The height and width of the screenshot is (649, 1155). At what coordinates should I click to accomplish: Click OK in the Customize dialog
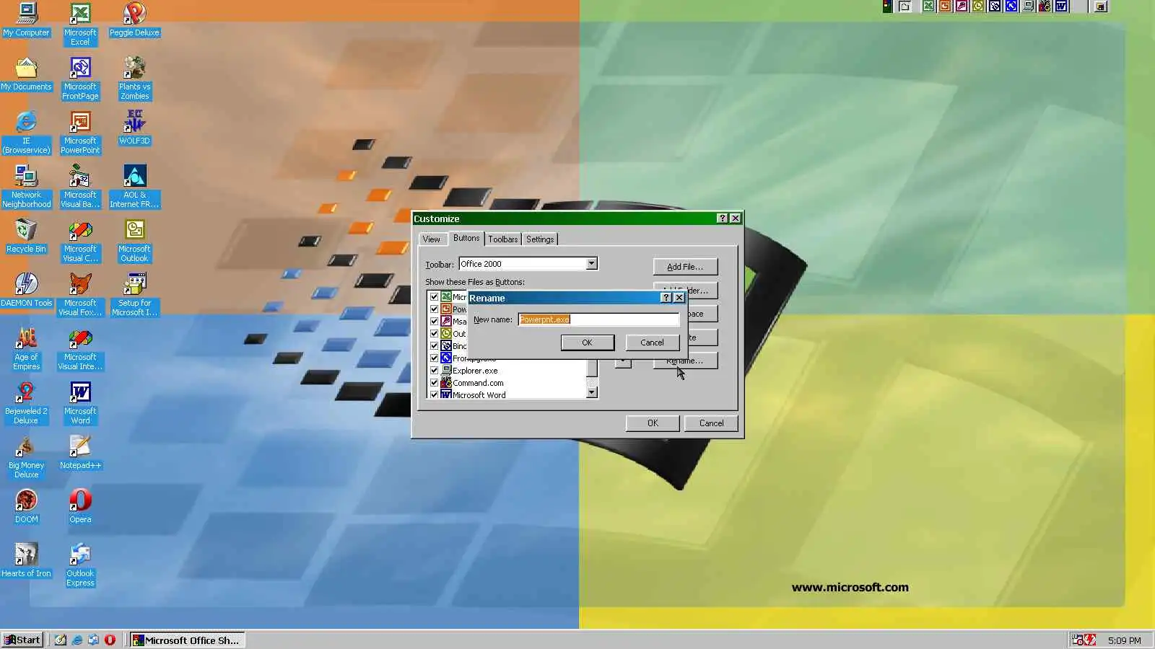653,423
